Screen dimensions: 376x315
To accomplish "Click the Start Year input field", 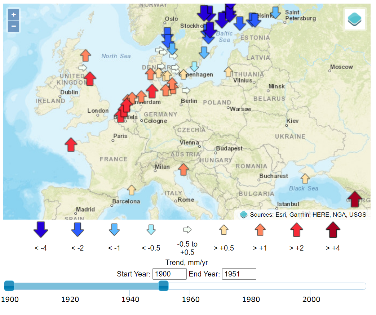I will coord(169,274).
